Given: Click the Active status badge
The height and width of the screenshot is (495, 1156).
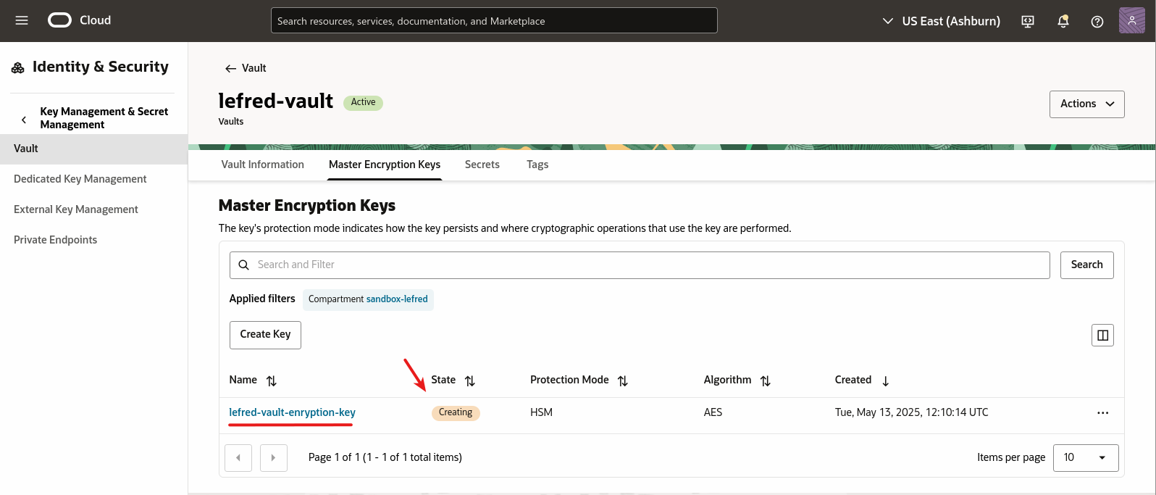Looking at the screenshot, I should pyautogui.click(x=363, y=102).
